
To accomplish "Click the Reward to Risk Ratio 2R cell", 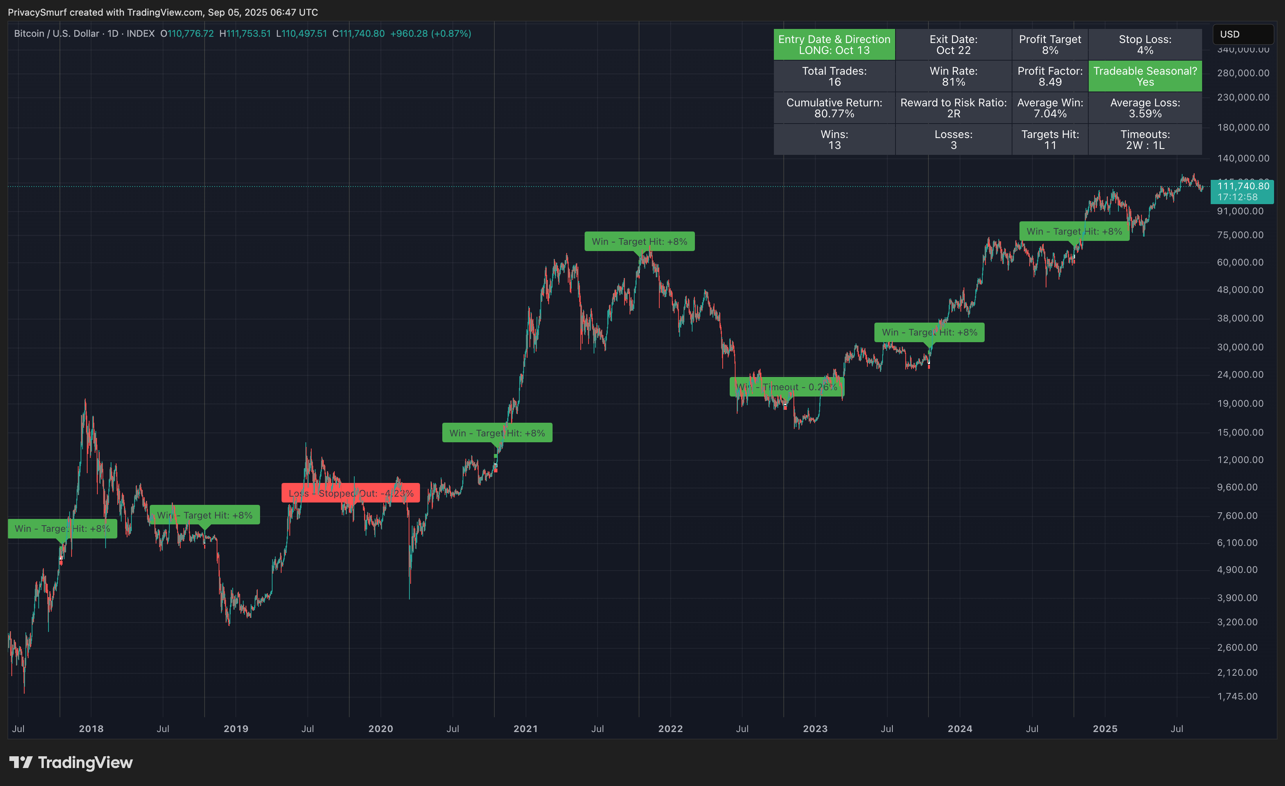I will click(x=953, y=108).
